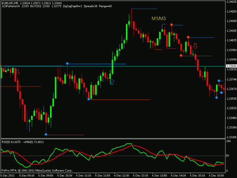Click orange dot starting red line near 1.33890
This screenshot has width=237, height=178.
[181, 55]
